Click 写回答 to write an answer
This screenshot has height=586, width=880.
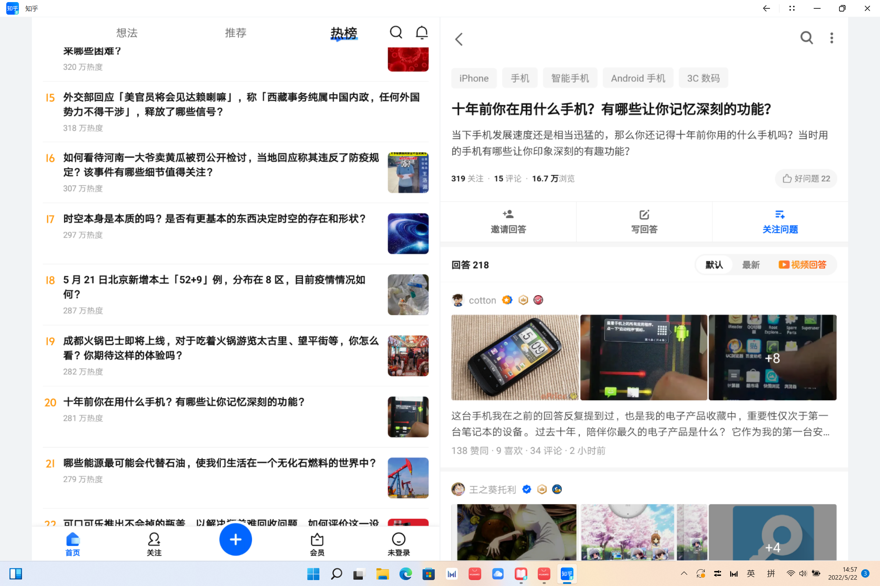[644, 221]
